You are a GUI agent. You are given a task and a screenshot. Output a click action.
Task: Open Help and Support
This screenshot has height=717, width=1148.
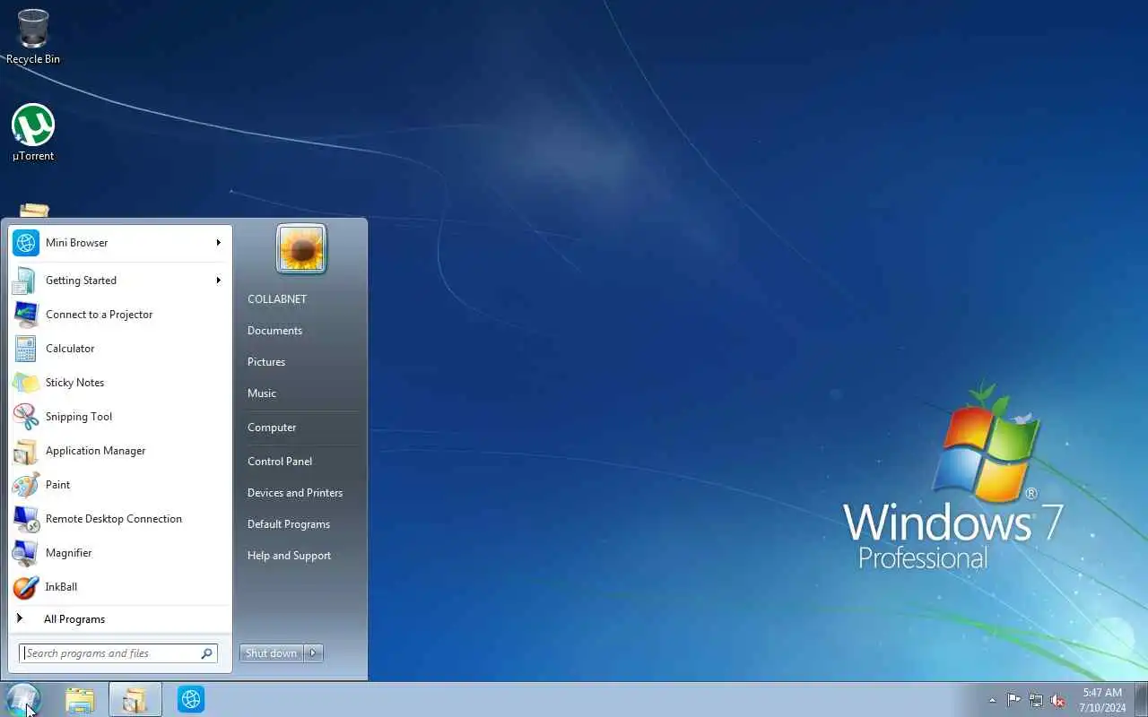click(289, 556)
